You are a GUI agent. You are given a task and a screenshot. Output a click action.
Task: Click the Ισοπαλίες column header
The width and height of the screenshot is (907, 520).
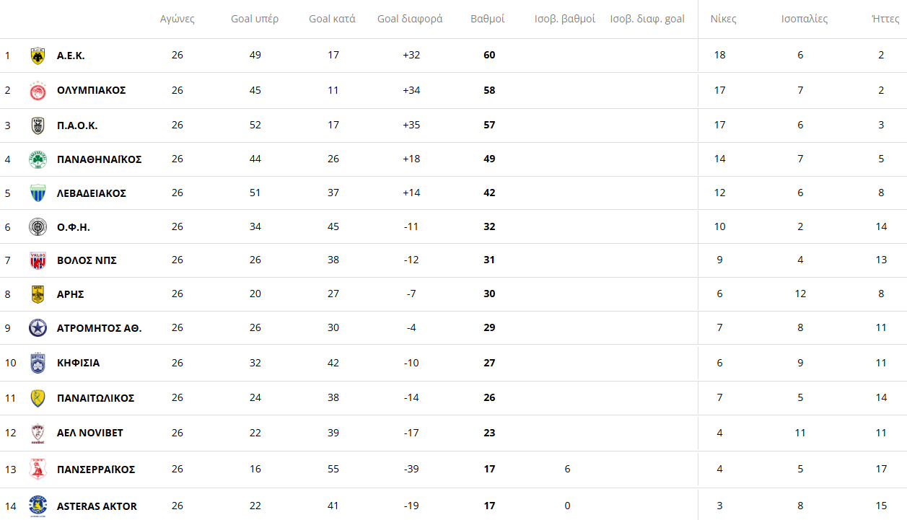coord(805,19)
